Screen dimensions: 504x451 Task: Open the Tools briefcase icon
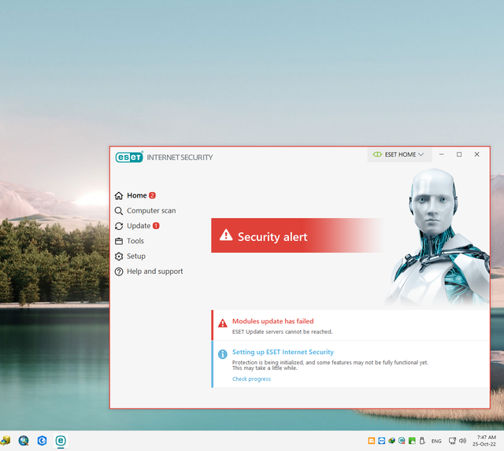[119, 241]
